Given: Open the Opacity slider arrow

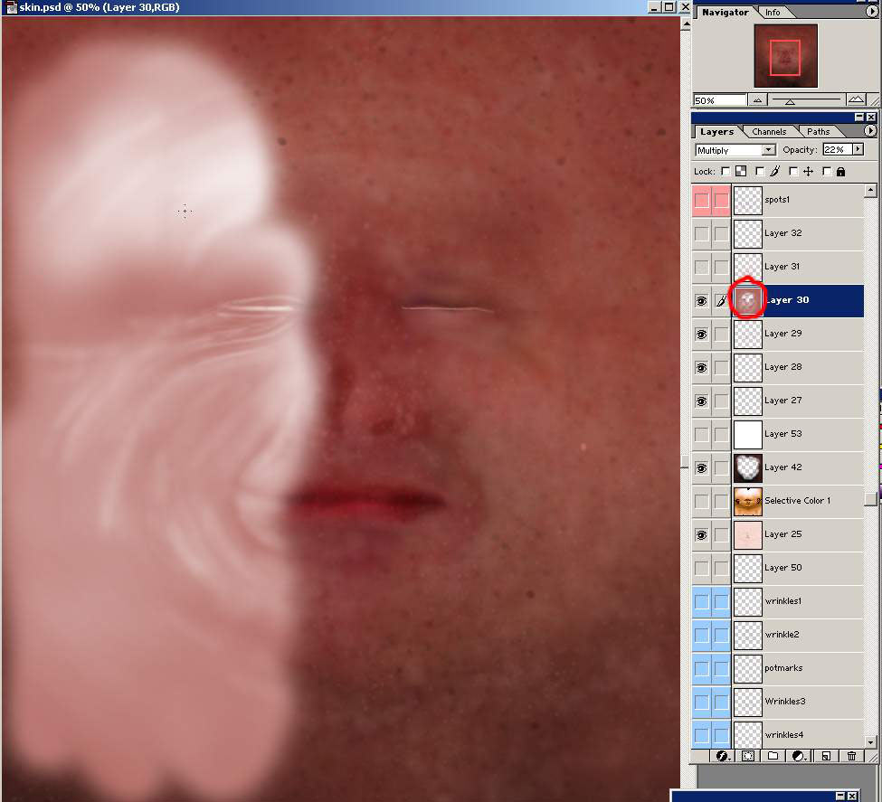Looking at the screenshot, I should 858,150.
